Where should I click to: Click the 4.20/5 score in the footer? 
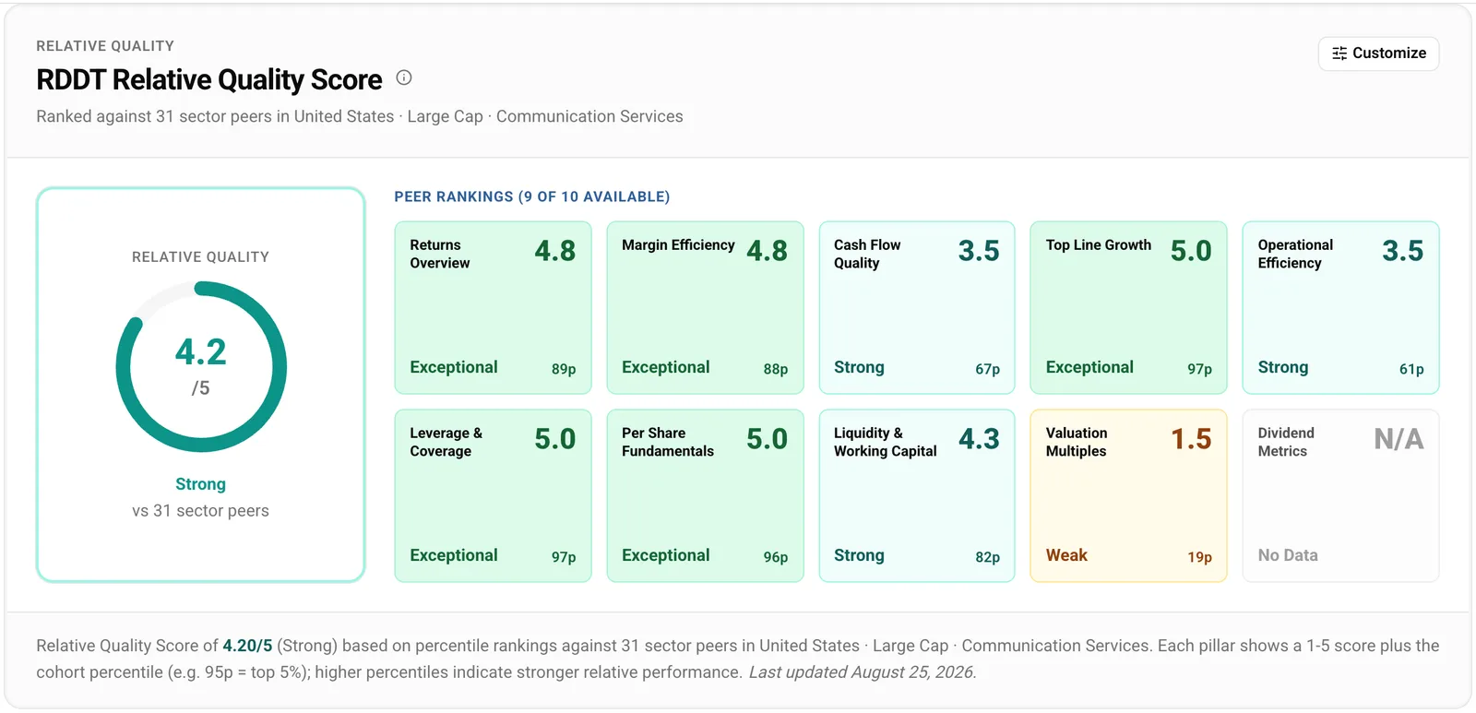pos(247,646)
